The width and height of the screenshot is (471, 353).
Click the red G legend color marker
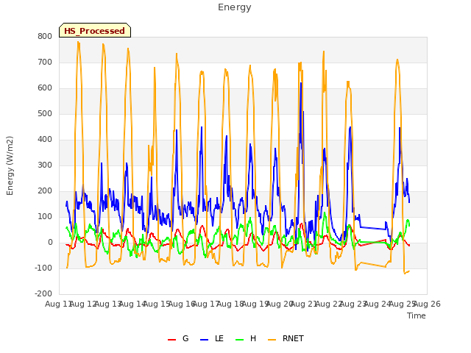tap(171, 340)
